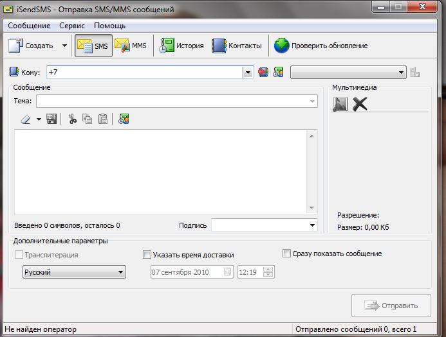The width and height of the screenshot is (446, 337).
Task: Click the scissors cut icon
Action: [x=72, y=119]
